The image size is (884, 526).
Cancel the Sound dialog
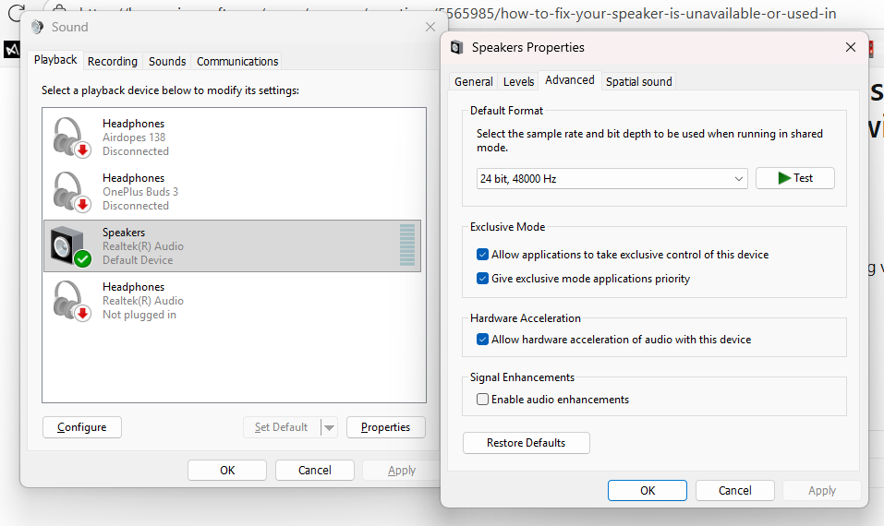coord(315,471)
